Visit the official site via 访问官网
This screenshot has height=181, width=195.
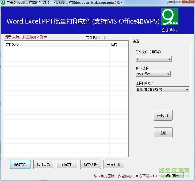172,175
